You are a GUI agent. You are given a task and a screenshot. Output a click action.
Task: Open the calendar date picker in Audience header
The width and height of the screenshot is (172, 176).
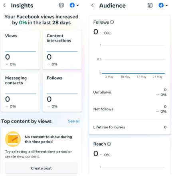click(x=150, y=5)
